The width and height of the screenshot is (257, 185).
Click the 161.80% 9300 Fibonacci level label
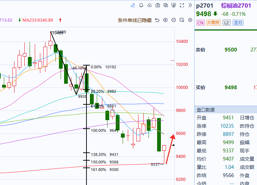click(x=105, y=170)
